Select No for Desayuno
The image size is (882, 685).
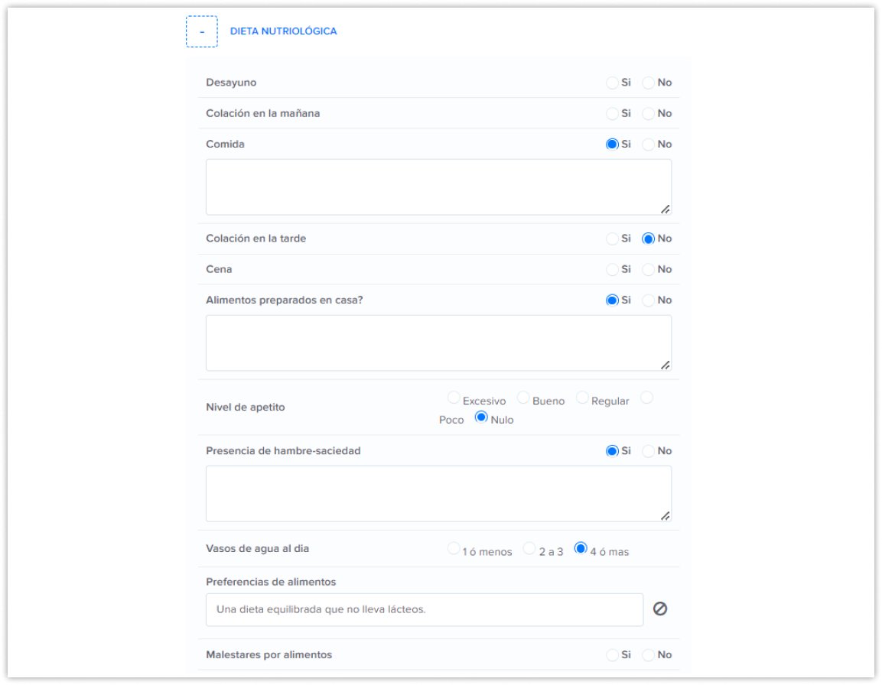pos(648,83)
